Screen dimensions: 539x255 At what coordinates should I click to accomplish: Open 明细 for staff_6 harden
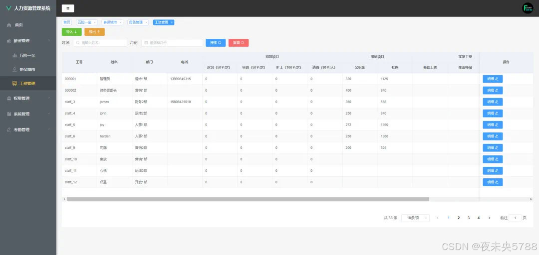(x=493, y=136)
